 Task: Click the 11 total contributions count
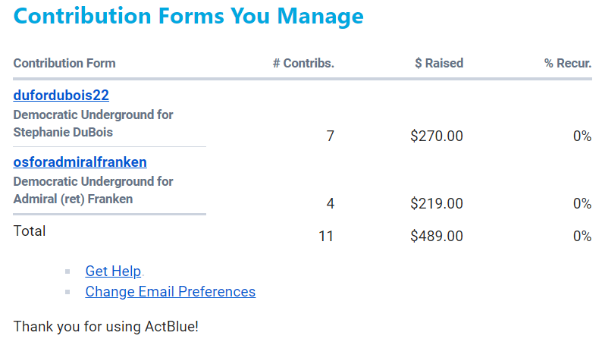coord(326,236)
